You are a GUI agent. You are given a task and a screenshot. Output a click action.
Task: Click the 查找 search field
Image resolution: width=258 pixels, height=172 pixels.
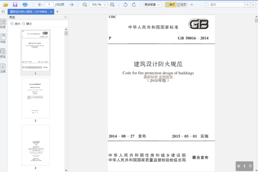click(x=225, y=5)
